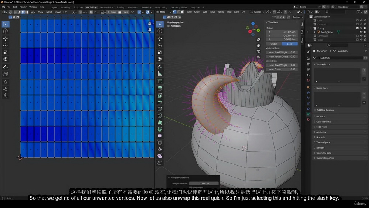Toggle visibility of the Crosshair collection
Image resolution: width=369 pixels, height=208 pixels.
tap(361, 24)
